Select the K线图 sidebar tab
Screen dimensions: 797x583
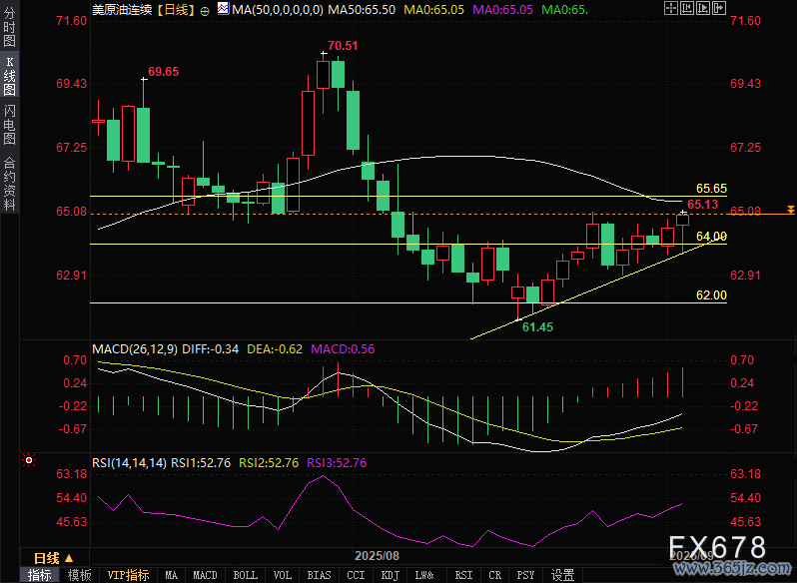click(x=10, y=76)
